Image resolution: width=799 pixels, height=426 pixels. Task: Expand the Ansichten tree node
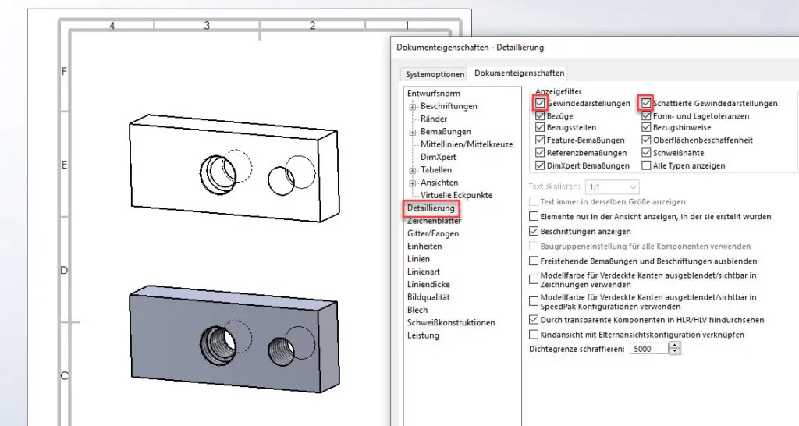point(412,183)
